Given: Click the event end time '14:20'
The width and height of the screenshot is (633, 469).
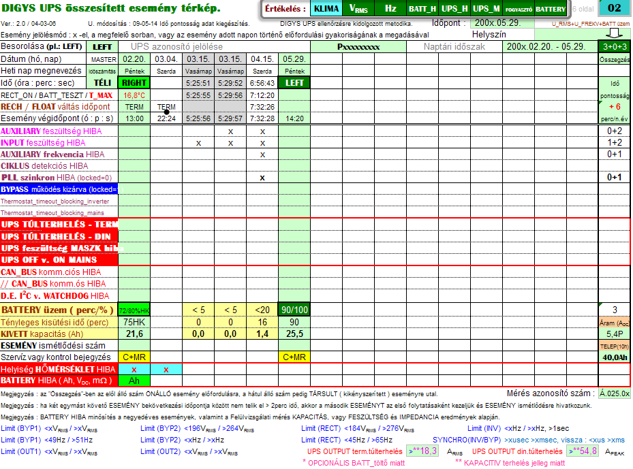Looking at the screenshot, I should 294,118.
